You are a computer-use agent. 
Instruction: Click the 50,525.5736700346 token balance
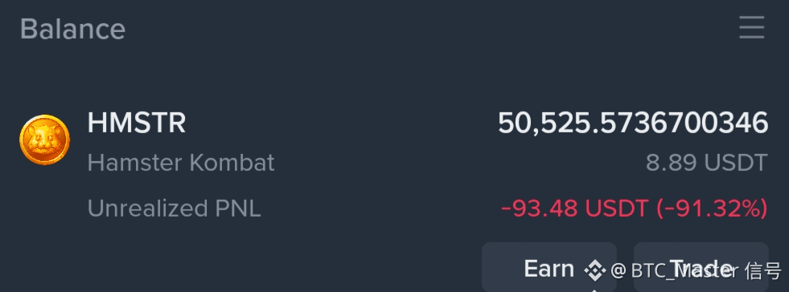coord(633,123)
